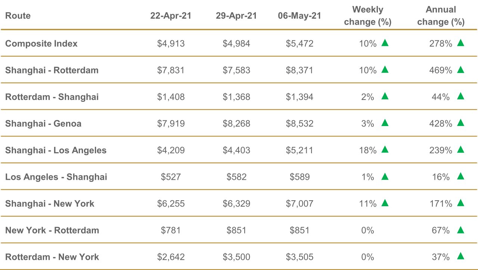This screenshot has width=478, height=270.
Task: Click the Route column header
Action: pyautogui.click(x=18, y=16)
